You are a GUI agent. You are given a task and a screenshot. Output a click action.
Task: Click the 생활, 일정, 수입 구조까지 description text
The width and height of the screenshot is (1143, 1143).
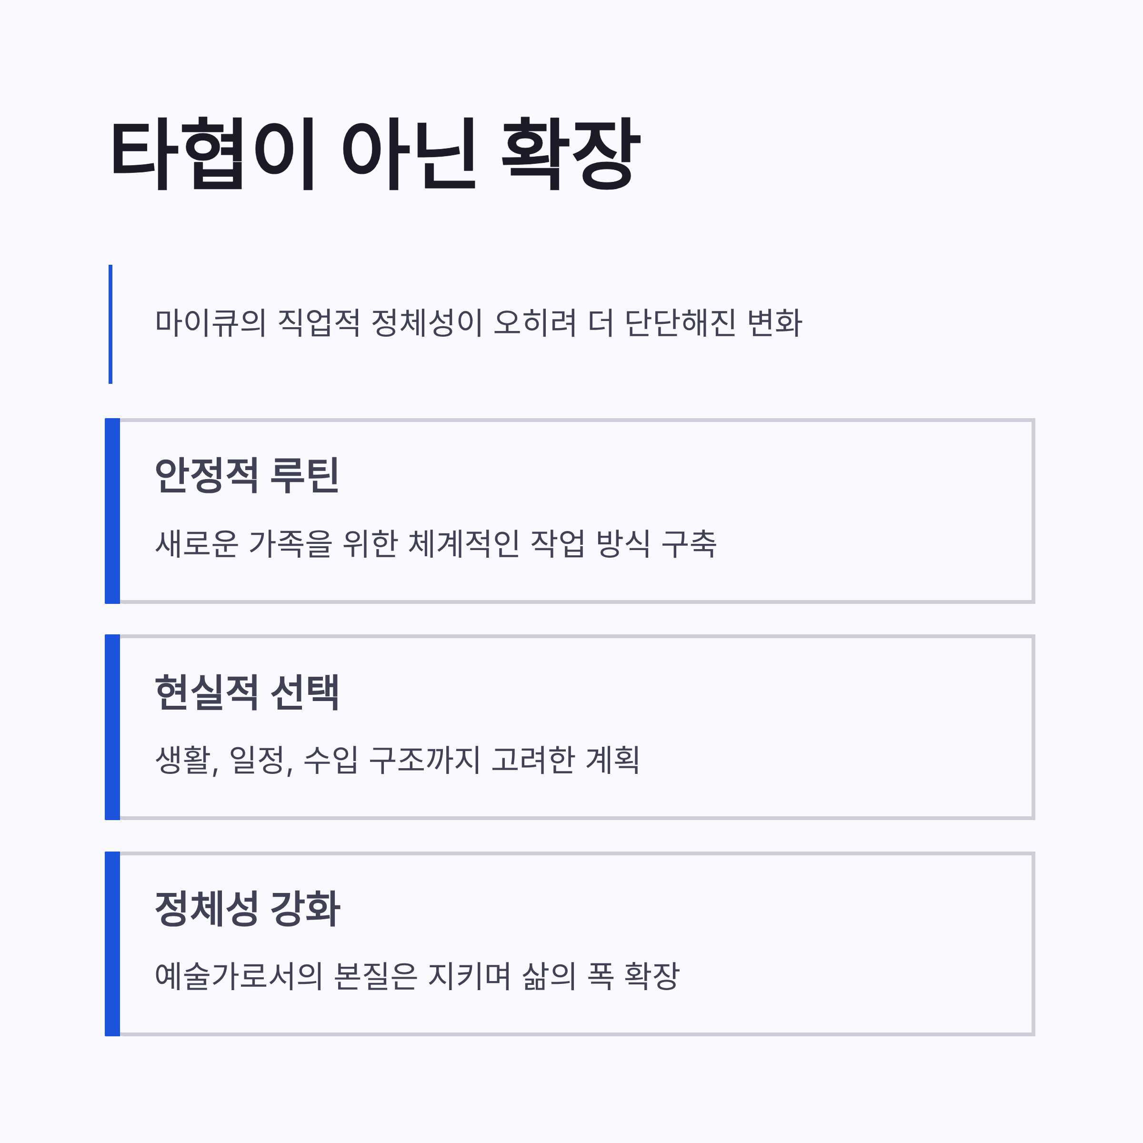pyautogui.click(x=397, y=760)
